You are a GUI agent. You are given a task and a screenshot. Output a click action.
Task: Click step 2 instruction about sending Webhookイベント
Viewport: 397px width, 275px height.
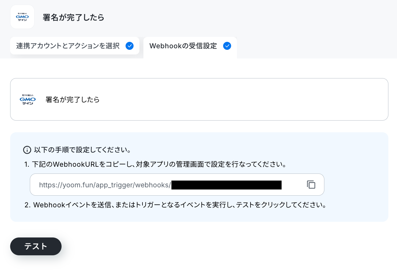(175, 205)
